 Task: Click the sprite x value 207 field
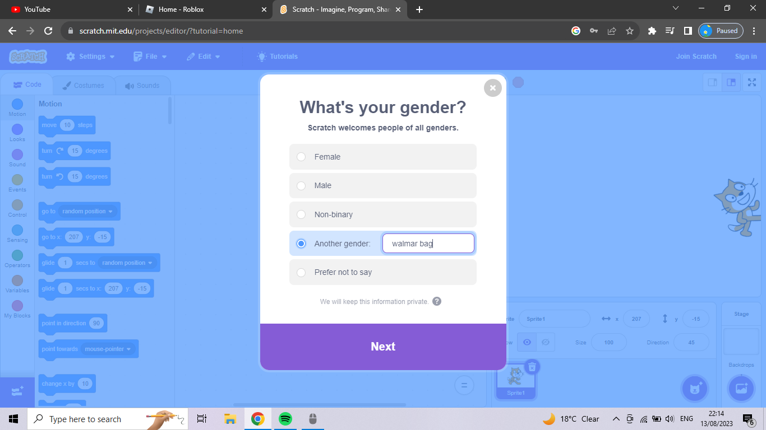point(636,319)
